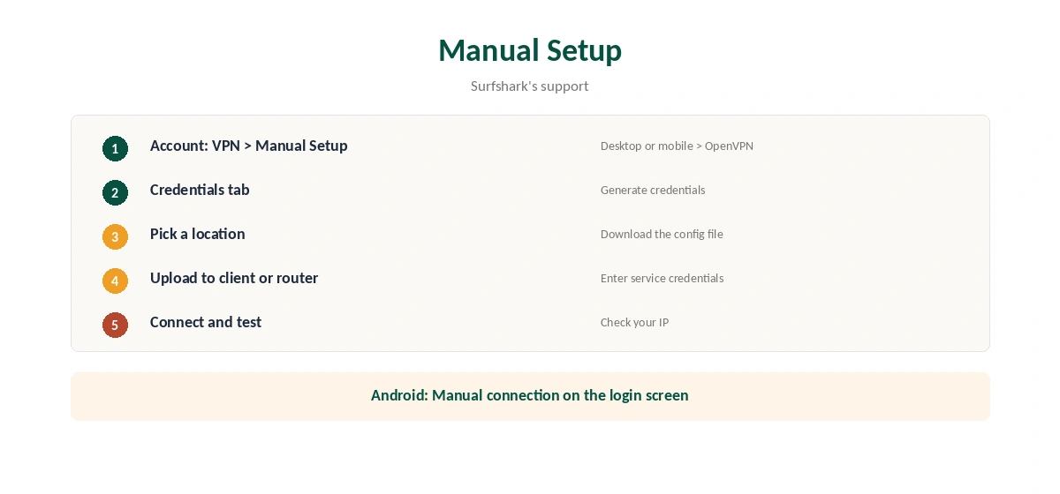Click the orange step 3 circle
The width and height of the screenshot is (1060, 494).
115,236
